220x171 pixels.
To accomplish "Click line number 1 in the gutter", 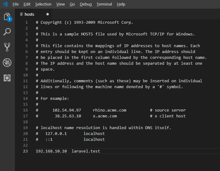I will pos(27,22).
